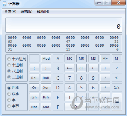
Task: Click the digit 4 key
Action: 70,88
